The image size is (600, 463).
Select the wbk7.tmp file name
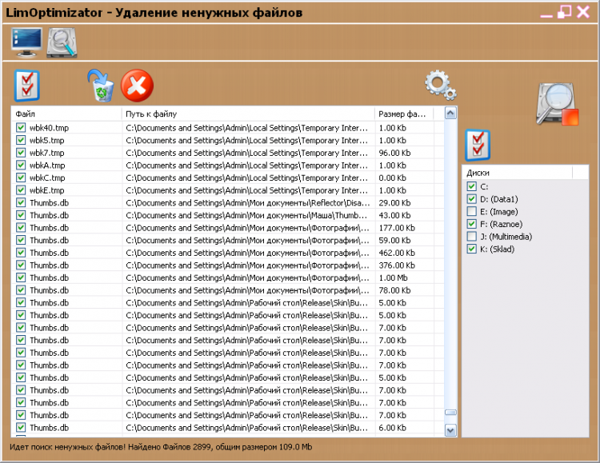pyautogui.click(x=47, y=153)
